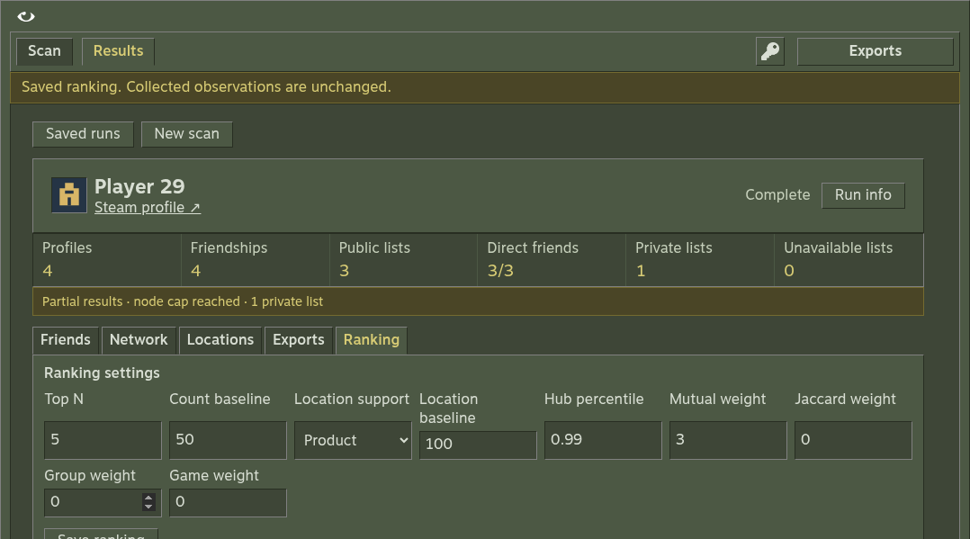Viewport: 970px width, 539px height.
Task: Click the Public lists stat value 3
Action: click(344, 271)
